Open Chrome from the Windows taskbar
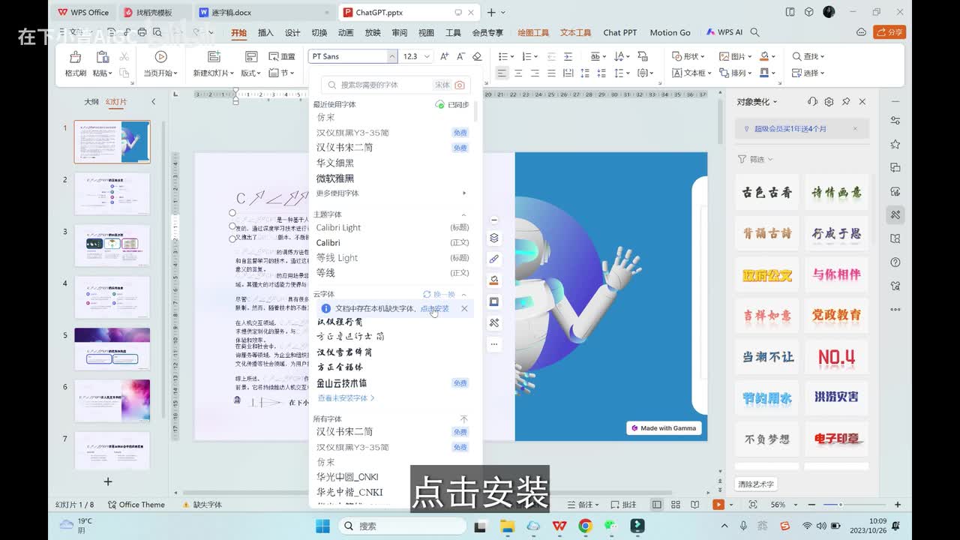 (x=586, y=526)
